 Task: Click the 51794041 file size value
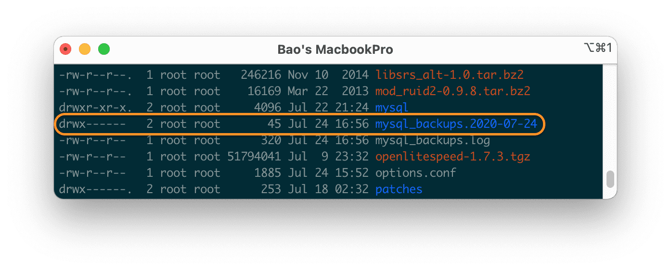(254, 157)
